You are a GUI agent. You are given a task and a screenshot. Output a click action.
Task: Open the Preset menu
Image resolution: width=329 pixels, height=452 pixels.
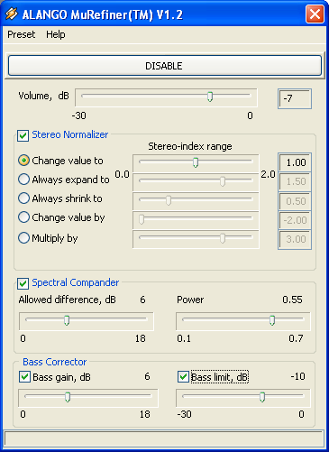22,34
